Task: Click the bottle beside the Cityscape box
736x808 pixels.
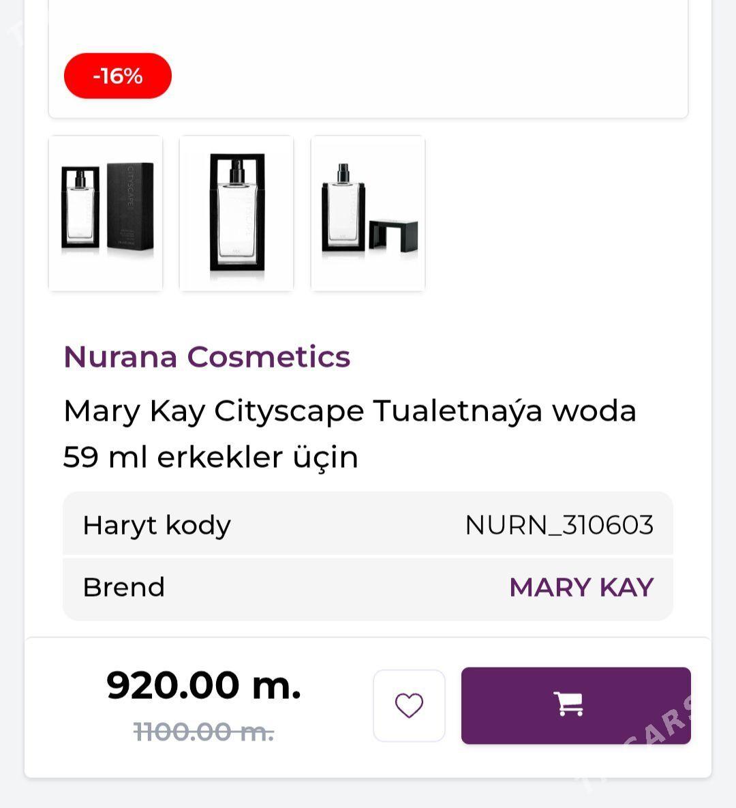Action: pyautogui.click(x=80, y=209)
